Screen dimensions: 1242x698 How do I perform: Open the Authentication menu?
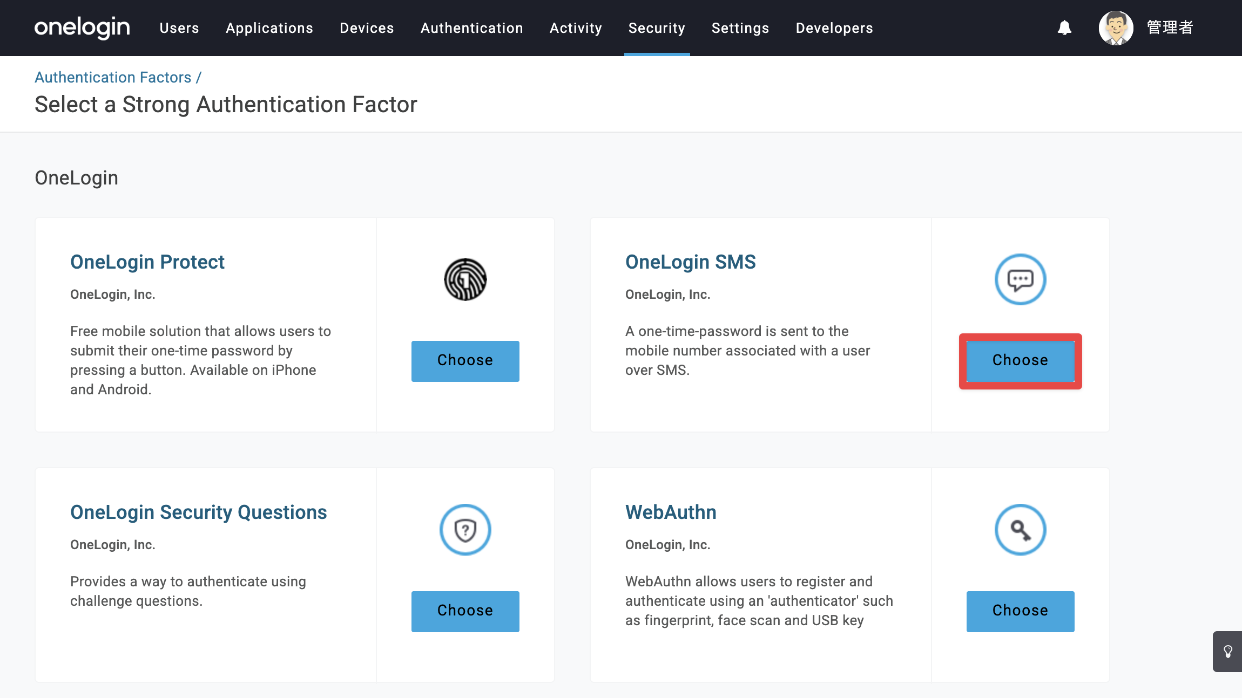(x=472, y=28)
